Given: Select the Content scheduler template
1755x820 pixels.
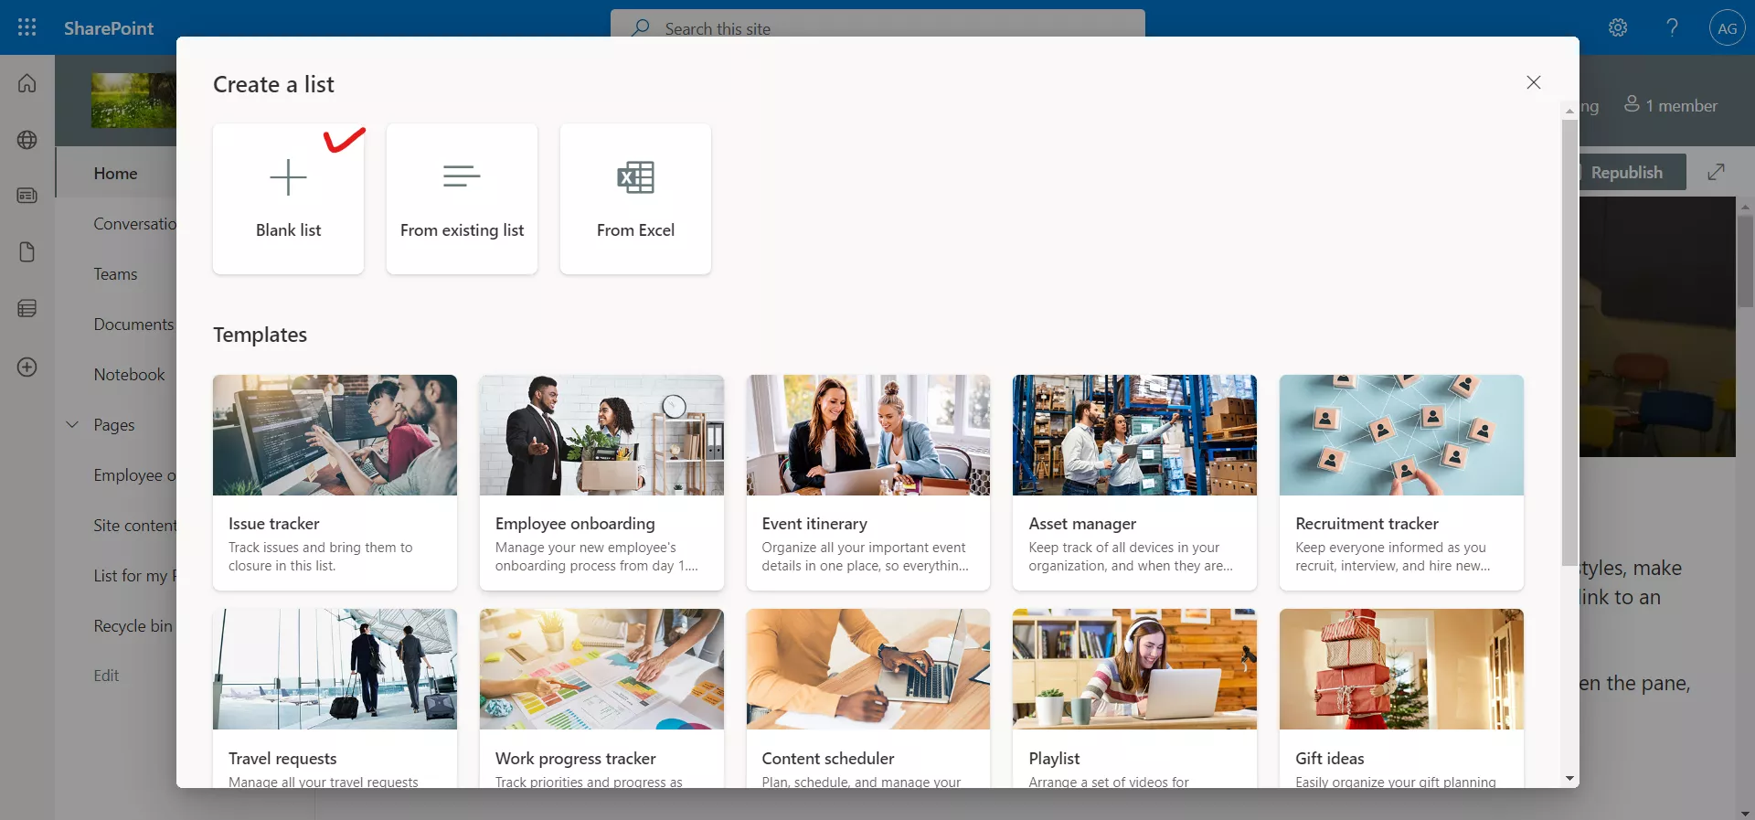Looking at the screenshot, I should coord(867,698).
